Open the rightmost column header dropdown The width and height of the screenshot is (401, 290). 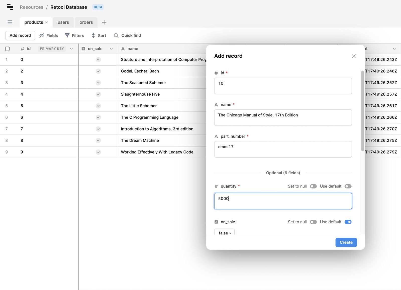point(394,49)
